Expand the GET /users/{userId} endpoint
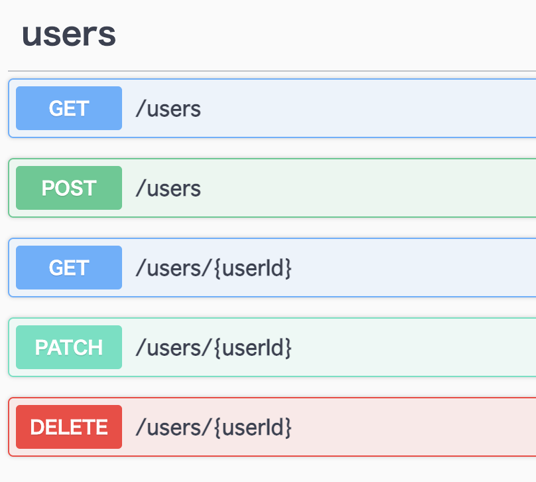This screenshot has height=482, width=536. 365,268
